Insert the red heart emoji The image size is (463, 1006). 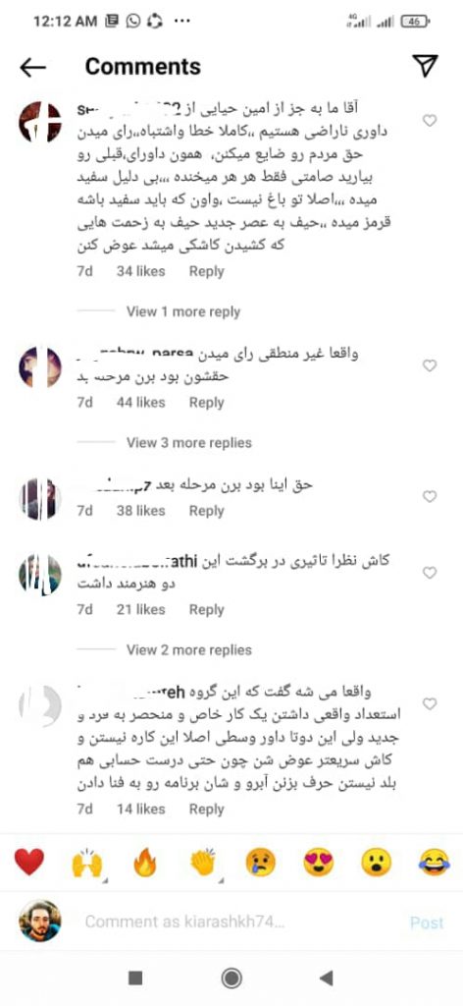point(28,863)
